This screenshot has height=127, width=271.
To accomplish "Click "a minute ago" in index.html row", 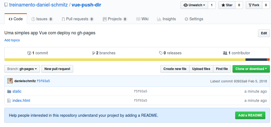I will point(256,101).
